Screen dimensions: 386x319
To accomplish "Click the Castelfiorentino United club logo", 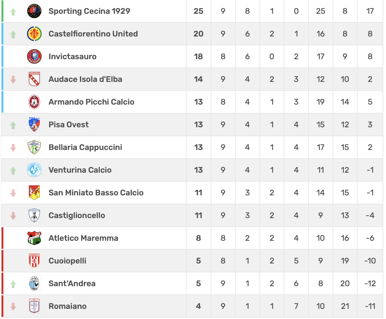I will pyautogui.click(x=34, y=34).
